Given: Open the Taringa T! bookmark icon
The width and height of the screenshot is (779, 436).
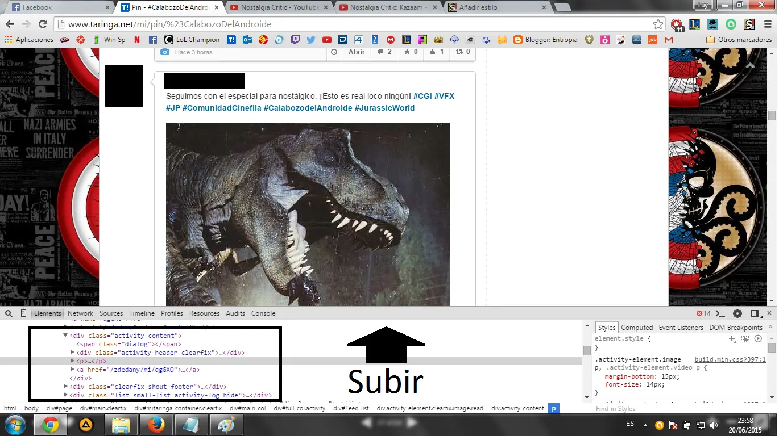Looking at the screenshot, I should click(x=231, y=40).
